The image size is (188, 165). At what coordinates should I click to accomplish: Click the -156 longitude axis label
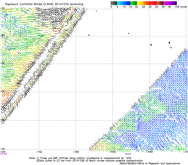click(x=113, y=152)
